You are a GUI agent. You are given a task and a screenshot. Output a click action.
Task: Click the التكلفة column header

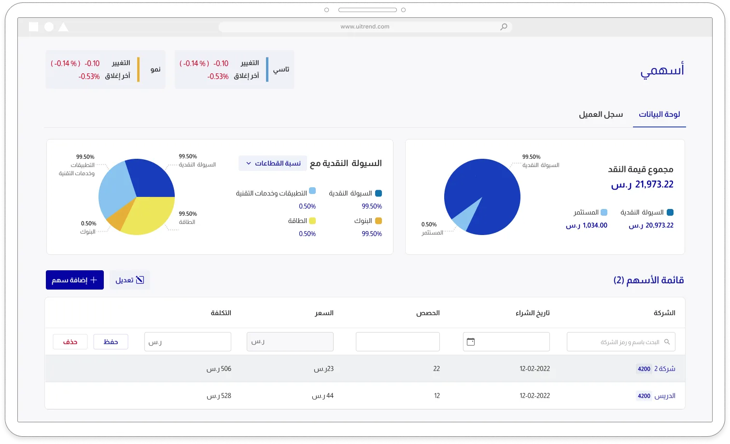[x=221, y=313]
